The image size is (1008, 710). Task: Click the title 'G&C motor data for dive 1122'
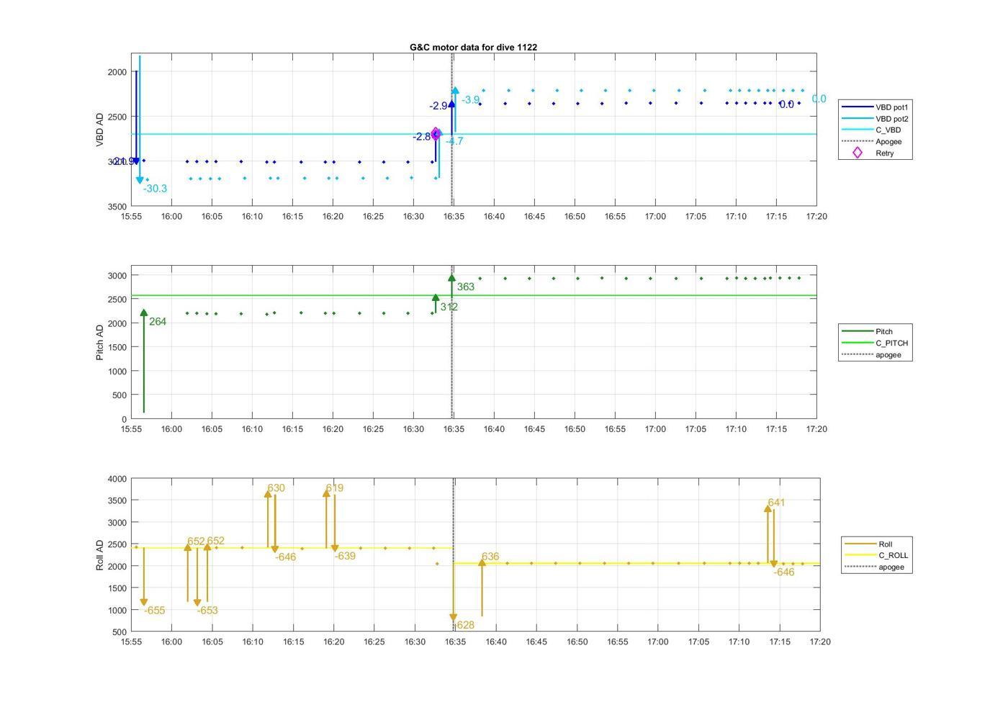pyautogui.click(x=473, y=47)
